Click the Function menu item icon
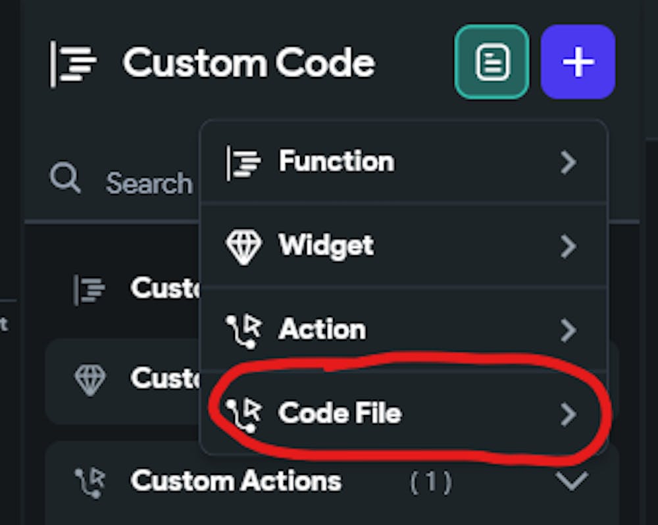Viewport: 658px width, 525px height. pos(243,162)
